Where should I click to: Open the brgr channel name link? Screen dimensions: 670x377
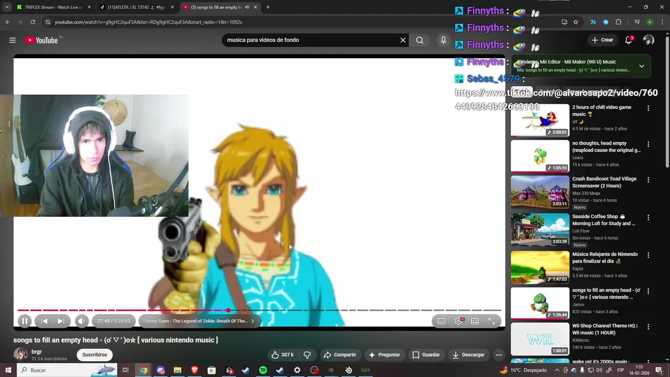click(x=37, y=352)
